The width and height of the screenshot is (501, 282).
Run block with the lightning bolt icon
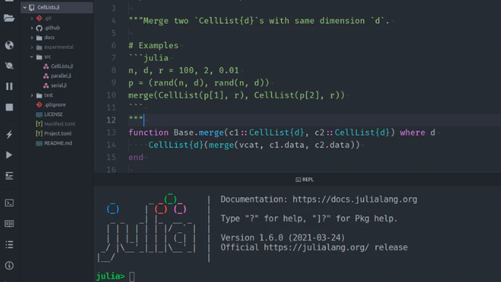coord(9,134)
